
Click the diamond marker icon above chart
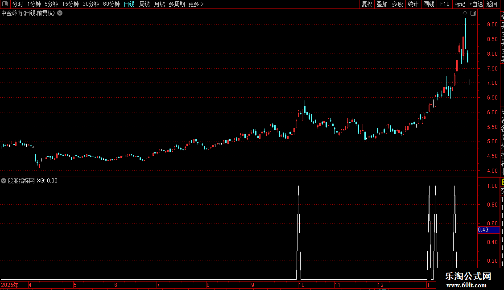[x=465, y=13]
